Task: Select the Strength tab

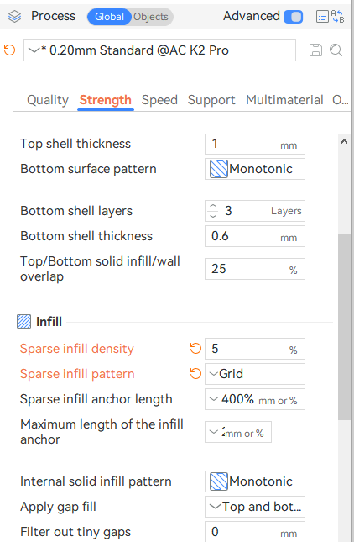Action: (105, 100)
